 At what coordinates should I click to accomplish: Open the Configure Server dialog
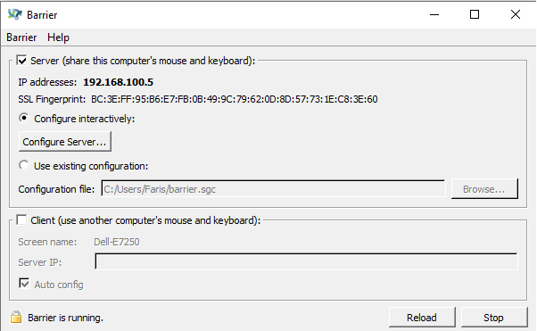click(65, 142)
